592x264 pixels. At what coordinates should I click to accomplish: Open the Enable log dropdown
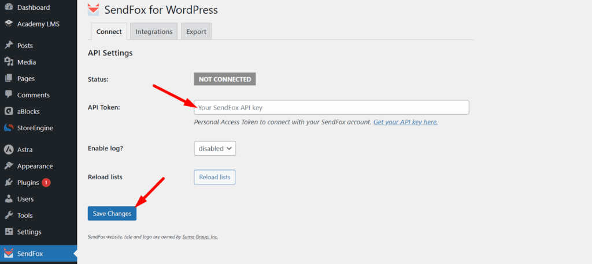tap(215, 148)
